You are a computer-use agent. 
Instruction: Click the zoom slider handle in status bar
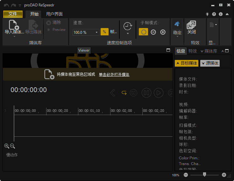tap(204, 174)
